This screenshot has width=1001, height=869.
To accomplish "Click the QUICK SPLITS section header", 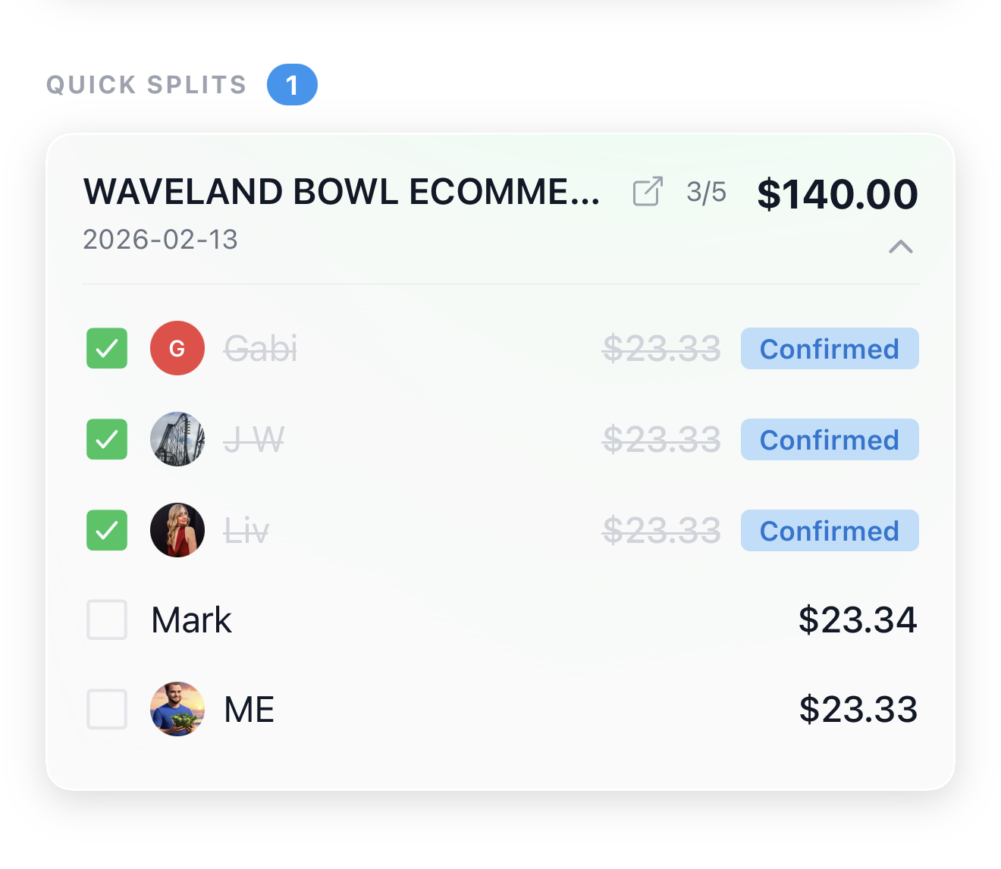I will point(146,84).
